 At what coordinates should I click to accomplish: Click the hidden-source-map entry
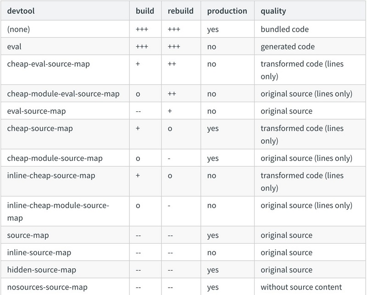[42, 270]
